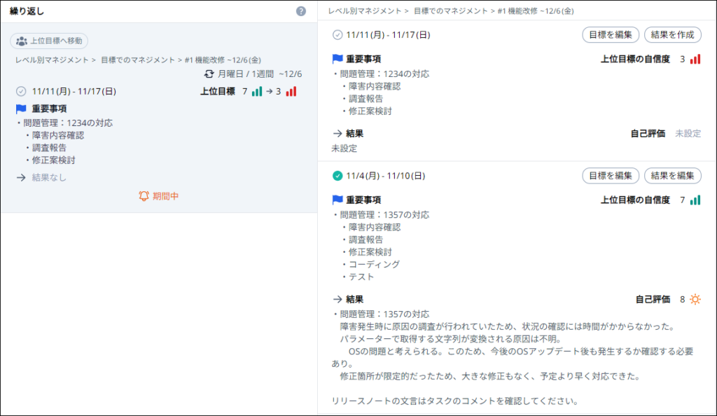The image size is (717, 416).
Task: Click 問題管理：1234の対応 in the left panel
Action: point(68,123)
